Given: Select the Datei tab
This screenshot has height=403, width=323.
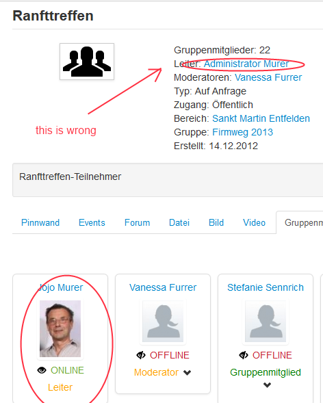Looking at the screenshot, I should (x=179, y=222).
